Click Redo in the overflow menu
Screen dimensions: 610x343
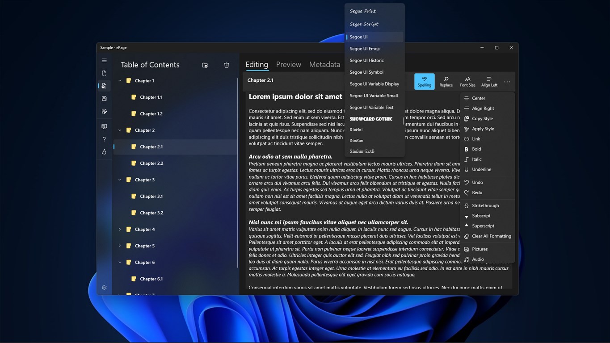(x=488, y=192)
